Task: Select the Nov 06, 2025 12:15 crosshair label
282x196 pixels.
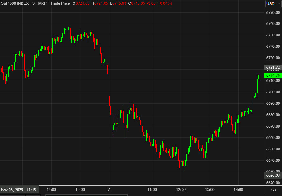Action: click(20, 190)
